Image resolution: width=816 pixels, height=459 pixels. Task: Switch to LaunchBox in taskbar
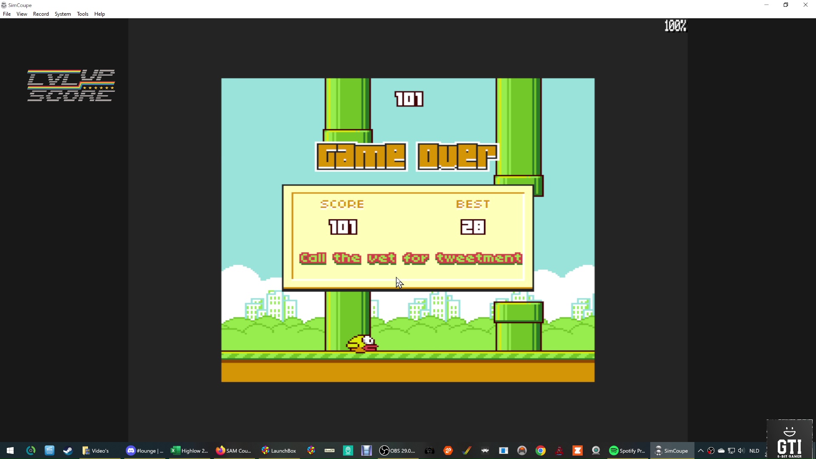click(279, 450)
